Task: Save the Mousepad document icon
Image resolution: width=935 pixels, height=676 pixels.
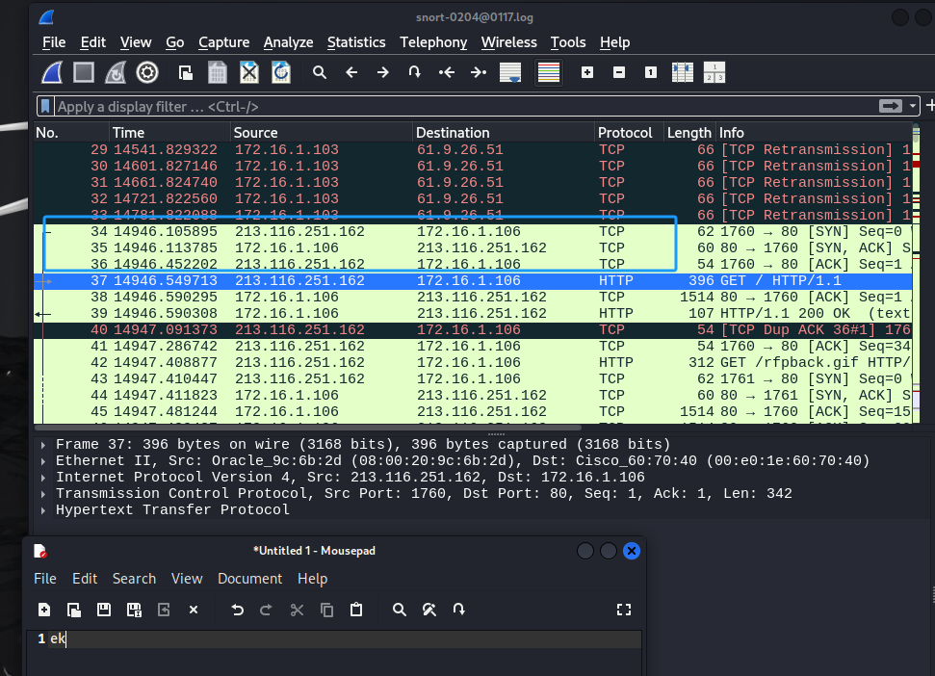Action: (x=104, y=610)
